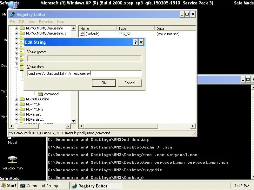Expand the MSOutl.Outline key
This screenshot has height=190, width=254.
[16, 99]
